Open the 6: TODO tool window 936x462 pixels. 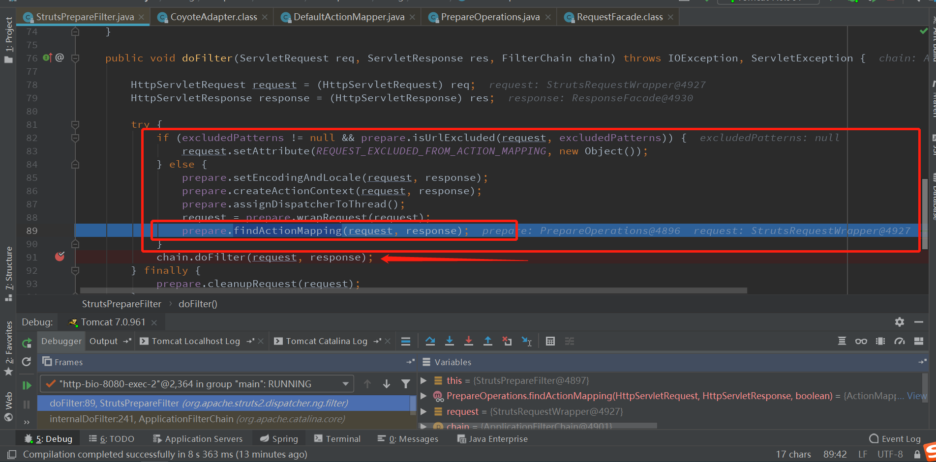112,438
